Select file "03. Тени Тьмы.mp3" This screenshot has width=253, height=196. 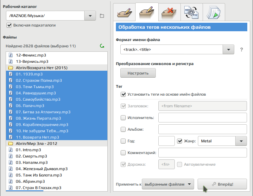point(57,87)
